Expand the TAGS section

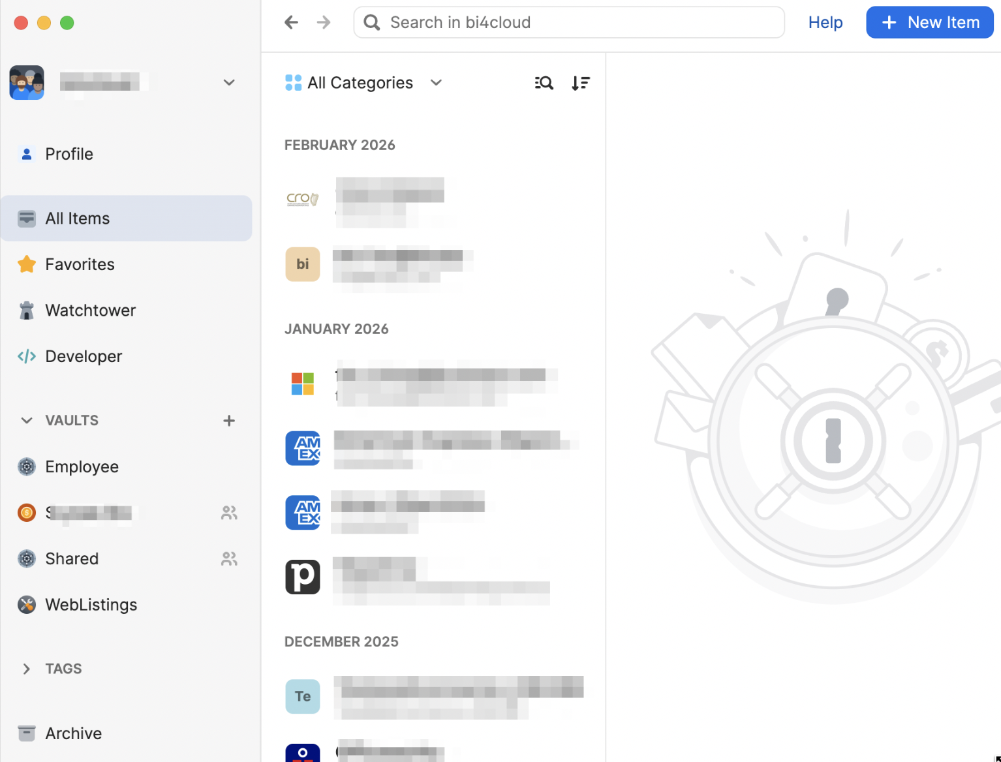point(27,669)
